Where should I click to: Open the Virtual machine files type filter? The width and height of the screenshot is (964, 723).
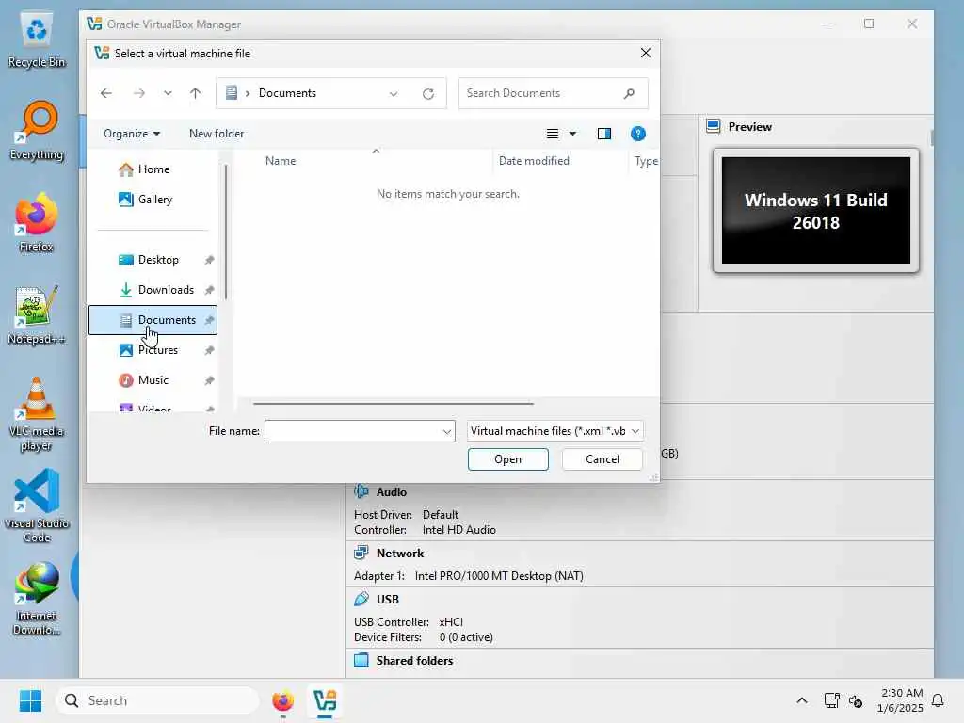coord(554,431)
